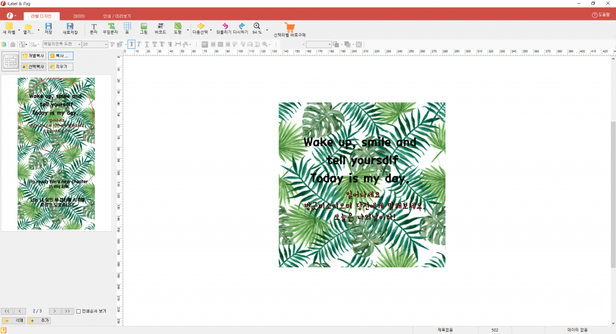Click the 94 % zoom magnifier
Image resolution: width=616 pixels, height=334 pixels.
[257, 28]
